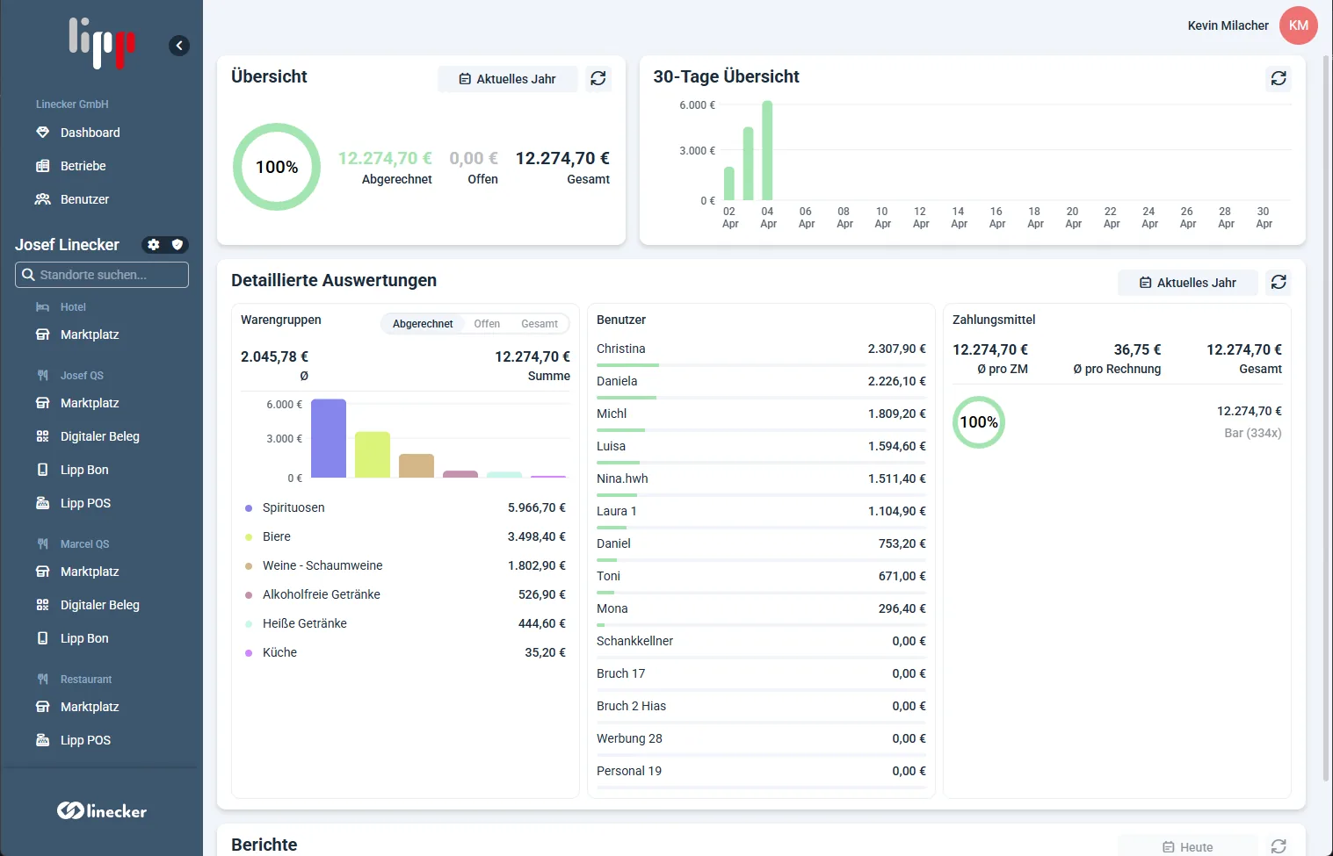Screen dimensions: 1333x856
Task: Click the 100% ring in Übersicht
Action: [x=277, y=167]
